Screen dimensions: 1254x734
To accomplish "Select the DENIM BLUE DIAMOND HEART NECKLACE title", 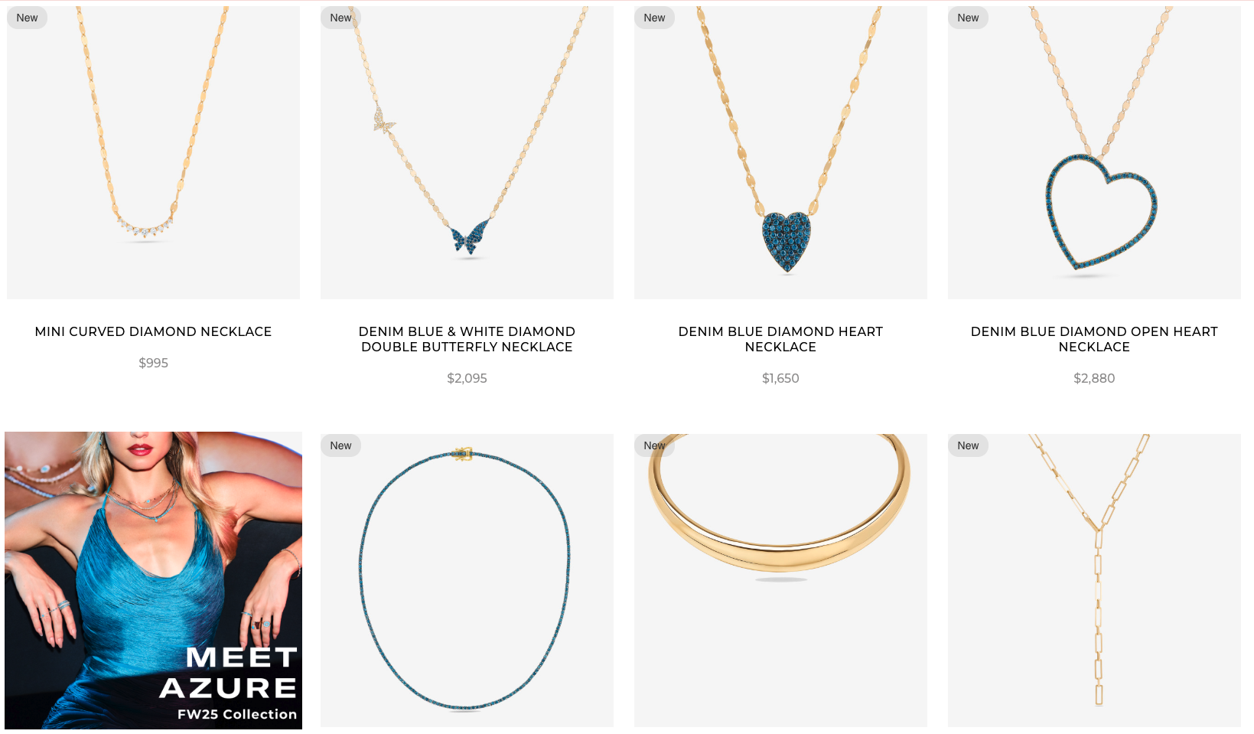I will (x=780, y=339).
